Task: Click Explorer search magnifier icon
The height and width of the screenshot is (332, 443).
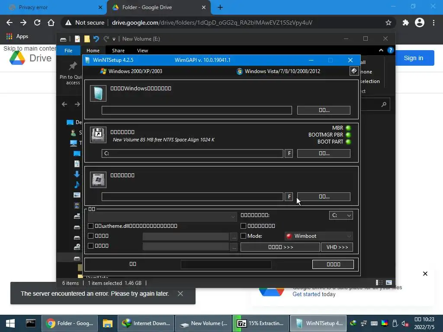Action: point(384,105)
